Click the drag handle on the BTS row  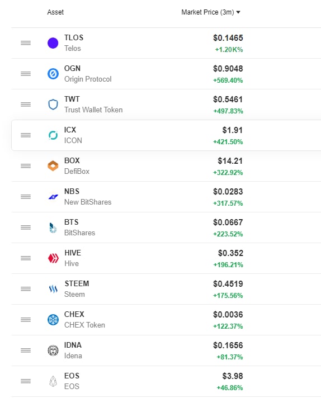coord(26,228)
